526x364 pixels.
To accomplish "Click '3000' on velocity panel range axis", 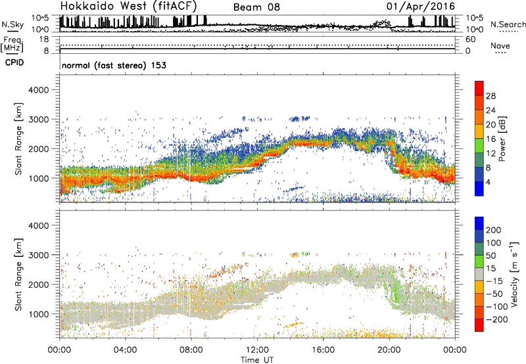I will (38, 255).
